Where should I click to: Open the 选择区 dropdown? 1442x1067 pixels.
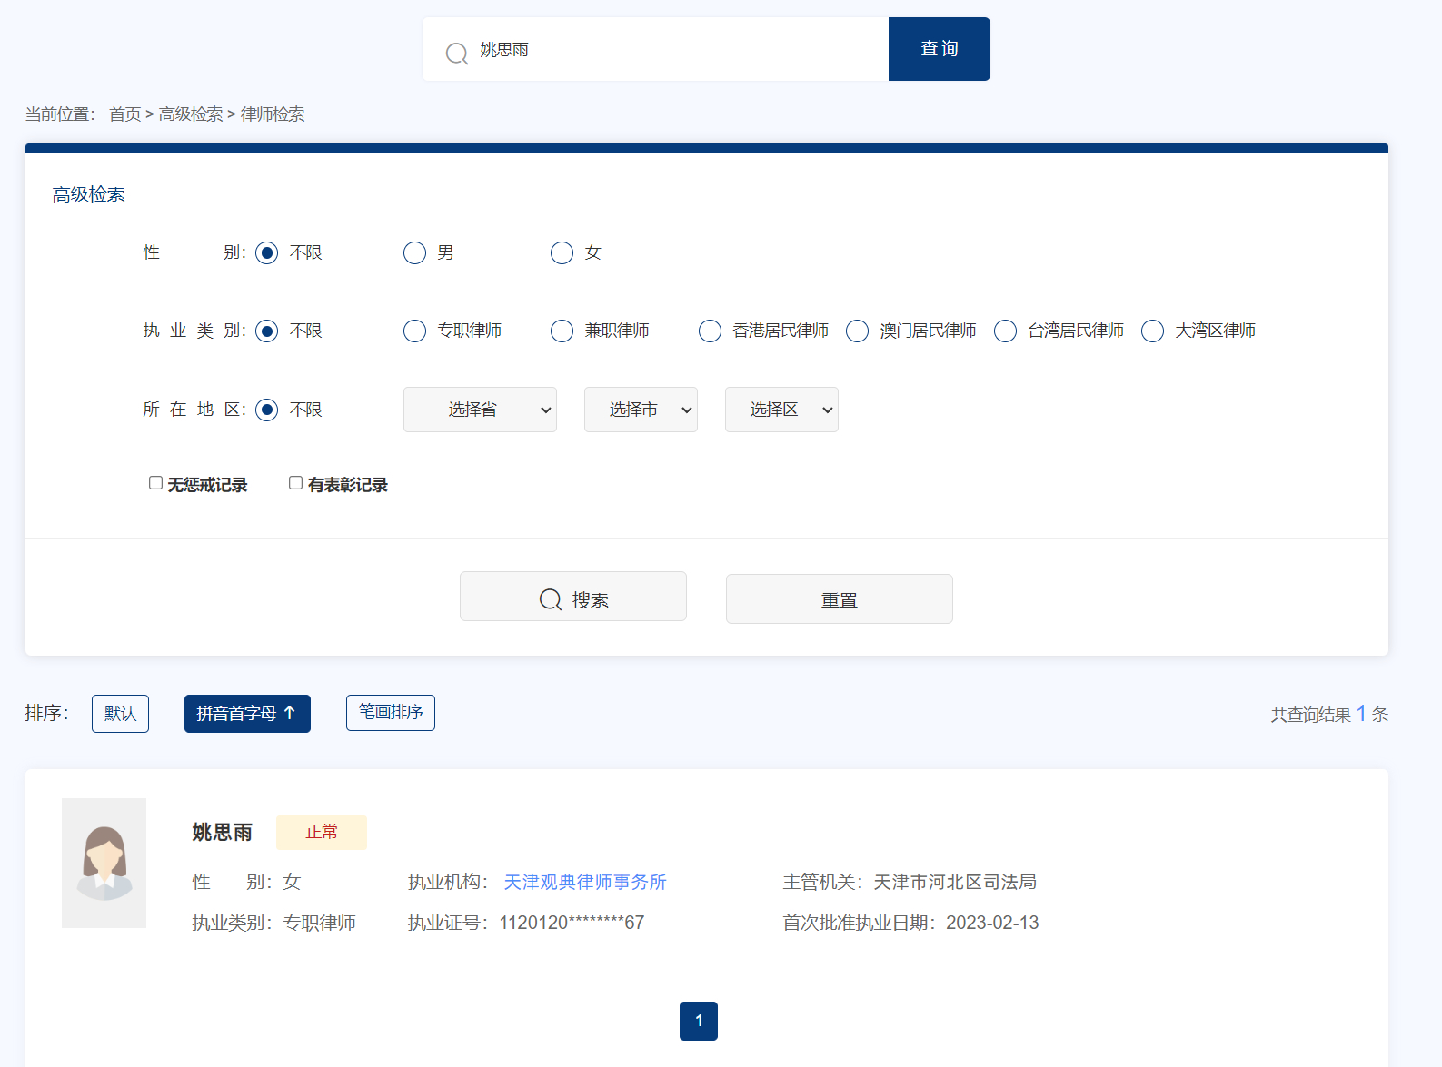[781, 410]
